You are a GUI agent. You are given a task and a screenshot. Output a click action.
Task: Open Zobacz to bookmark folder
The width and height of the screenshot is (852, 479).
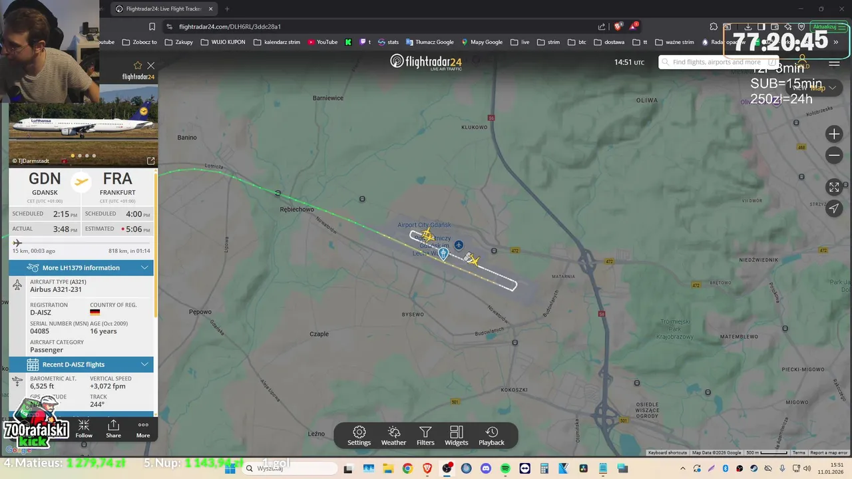[x=139, y=42]
